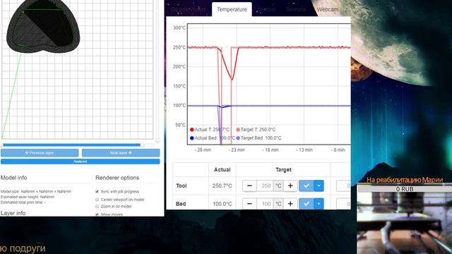Click the Actual column header

222,169
